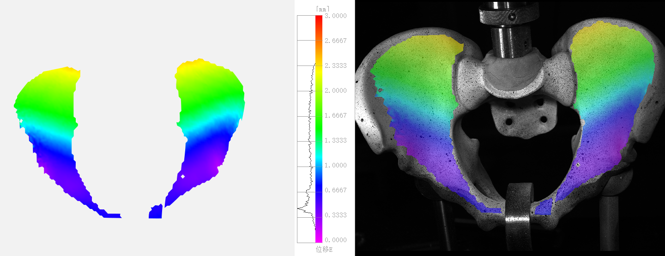Select the 0.6667 scale label

tap(336, 190)
